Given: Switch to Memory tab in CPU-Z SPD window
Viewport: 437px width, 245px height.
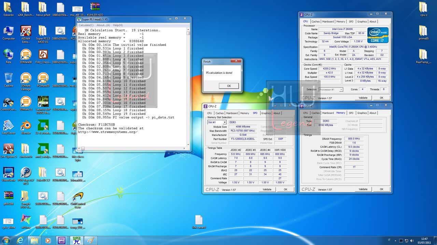Looking at the screenshot, I should (x=244, y=113).
